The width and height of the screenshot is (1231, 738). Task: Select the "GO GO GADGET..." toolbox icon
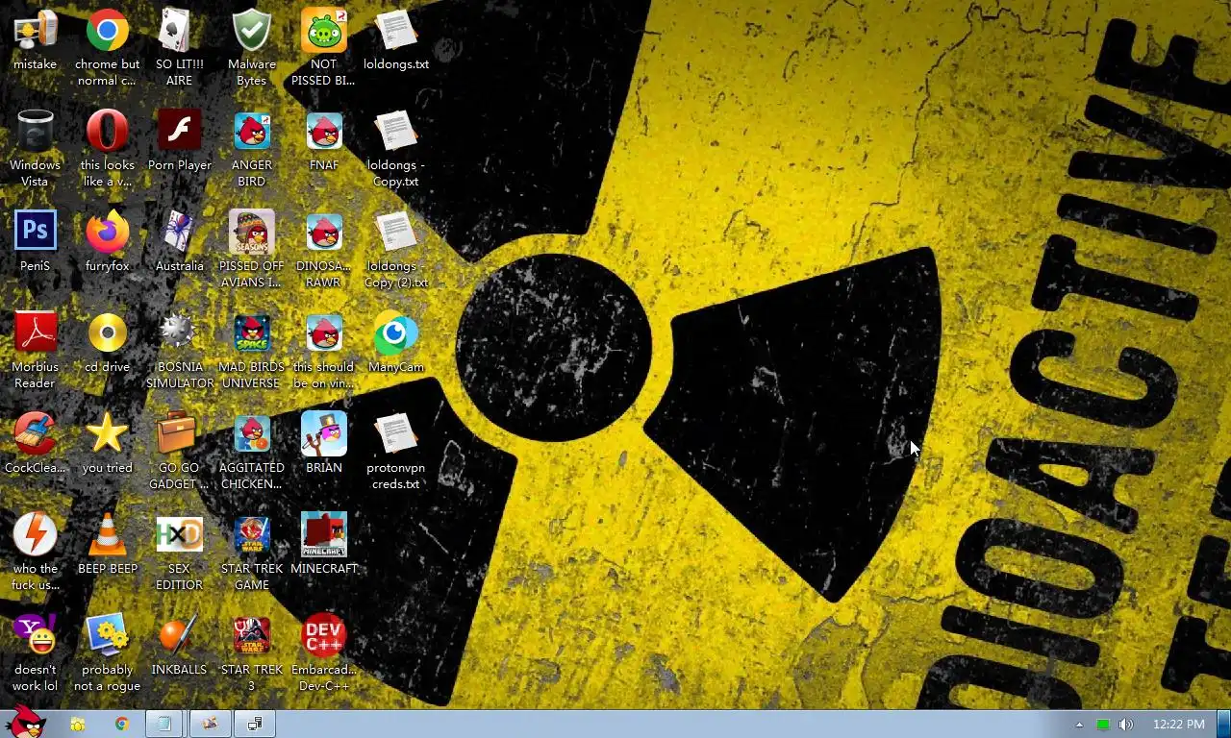[x=179, y=452]
